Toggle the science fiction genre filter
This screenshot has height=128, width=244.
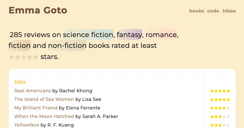[x=88, y=35]
